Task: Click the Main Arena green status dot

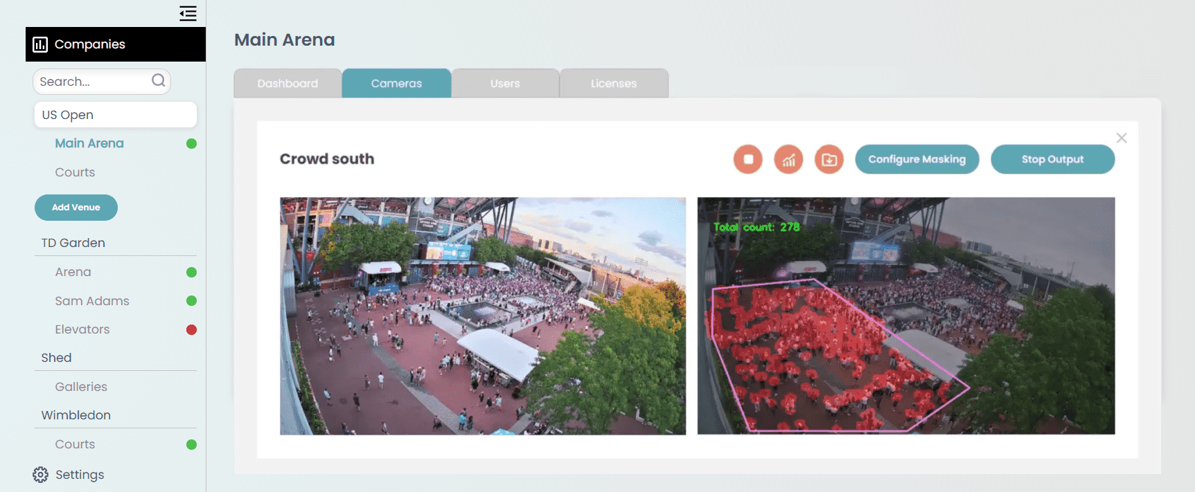Action: pos(192,144)
